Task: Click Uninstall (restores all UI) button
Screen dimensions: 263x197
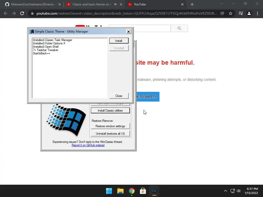Action: (x=110, y=133)
